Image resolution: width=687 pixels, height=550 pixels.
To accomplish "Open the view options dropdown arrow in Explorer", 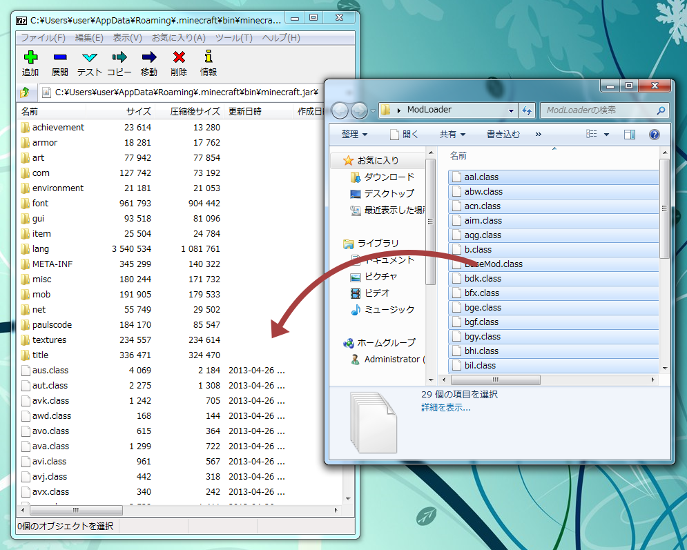I will 606,135.
